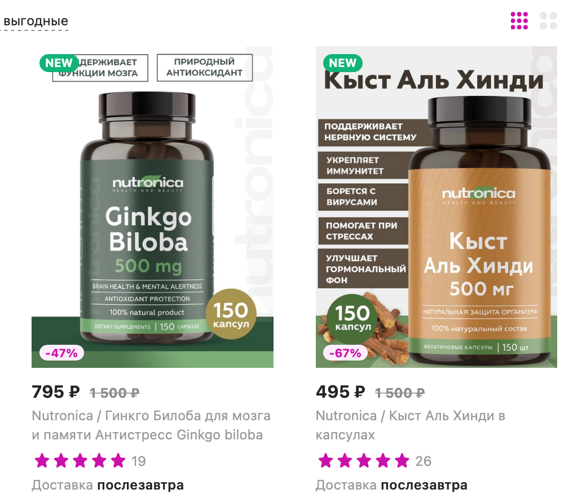Click the star rating with 26 reviews
Image resolution: width=582 pixels, height=498 pixels.
[x=364, y=461]
